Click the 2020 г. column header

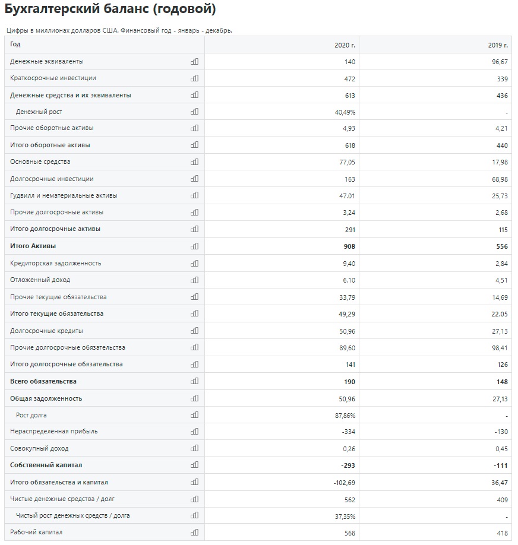[345, 45]
